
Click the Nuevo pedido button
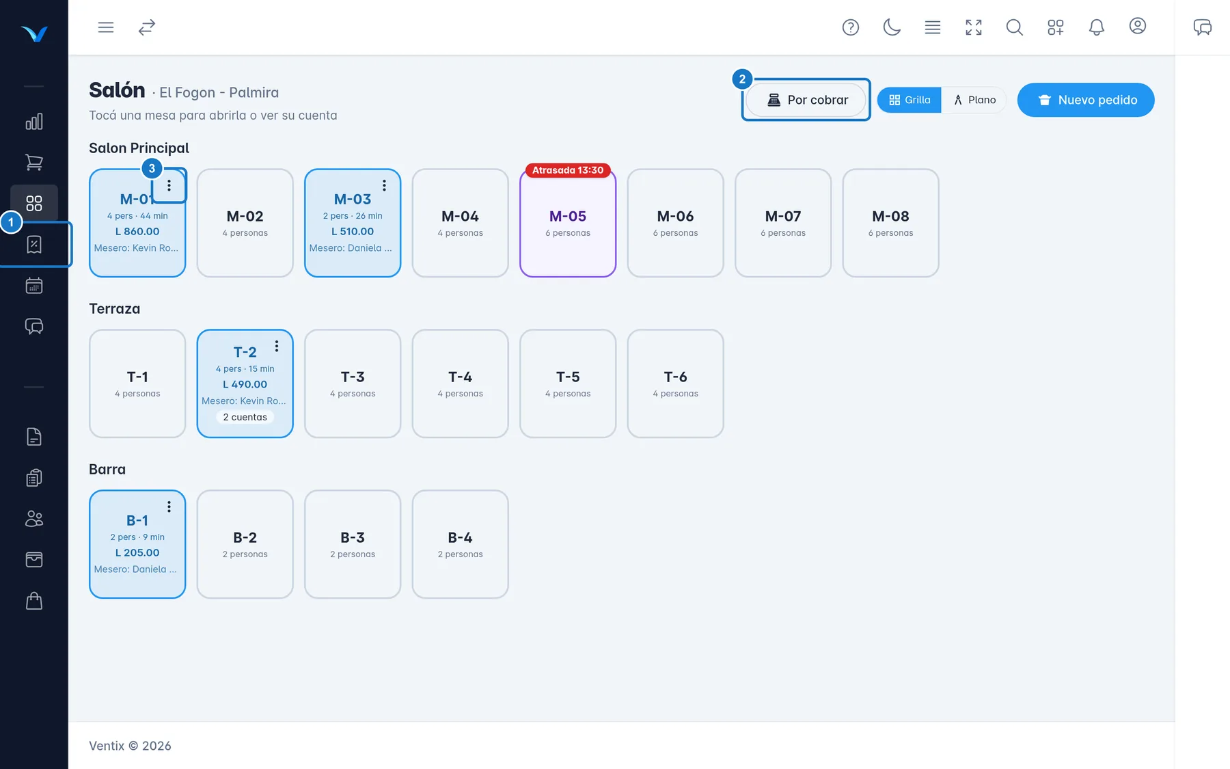[1086, 100]
